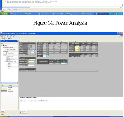Click the console horizontal scrollbar in upper window

(x=62, y=7)
